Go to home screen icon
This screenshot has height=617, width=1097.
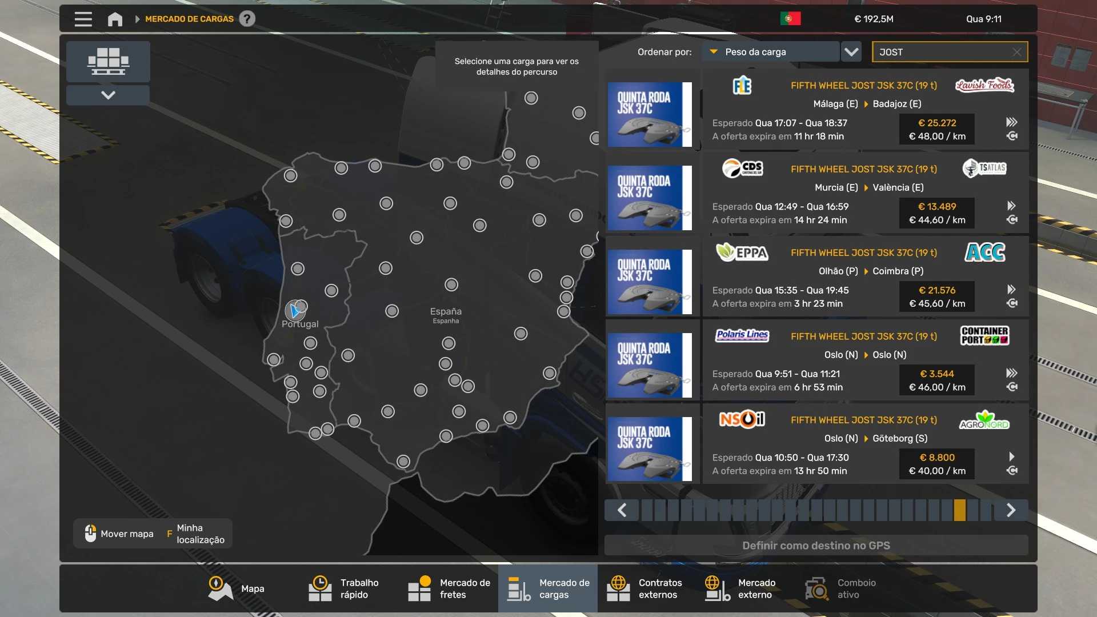coord(115,19)
